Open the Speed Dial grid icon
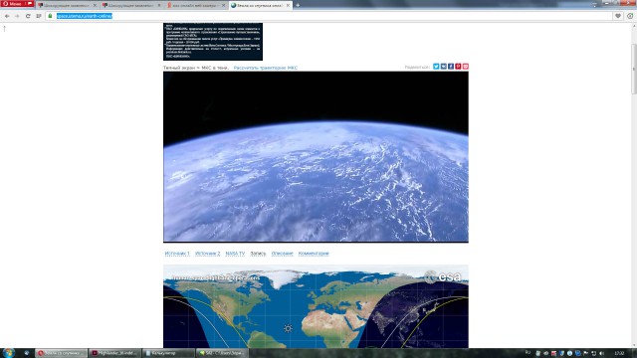637x358 pixels. click(39, 16)
